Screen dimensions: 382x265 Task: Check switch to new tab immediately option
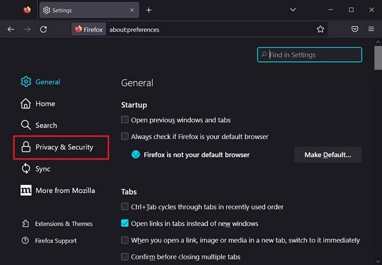tap(125, 240)
